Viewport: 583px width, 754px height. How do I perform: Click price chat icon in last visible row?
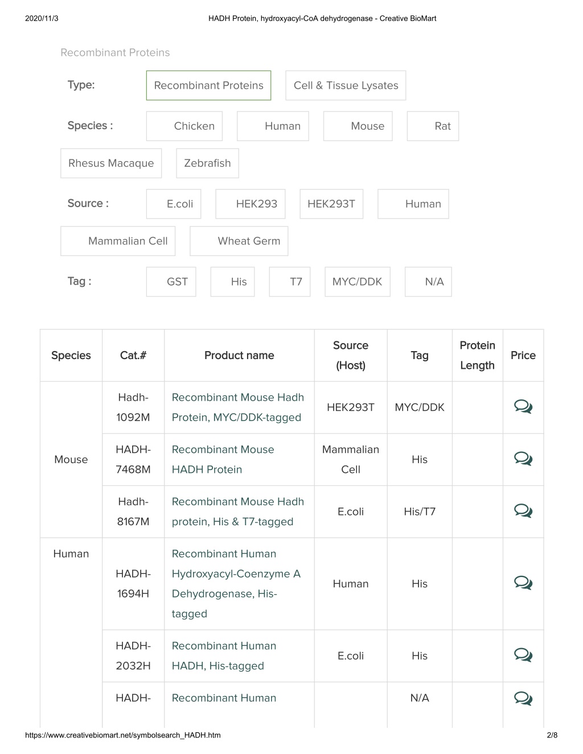click(x=523, y=698)
